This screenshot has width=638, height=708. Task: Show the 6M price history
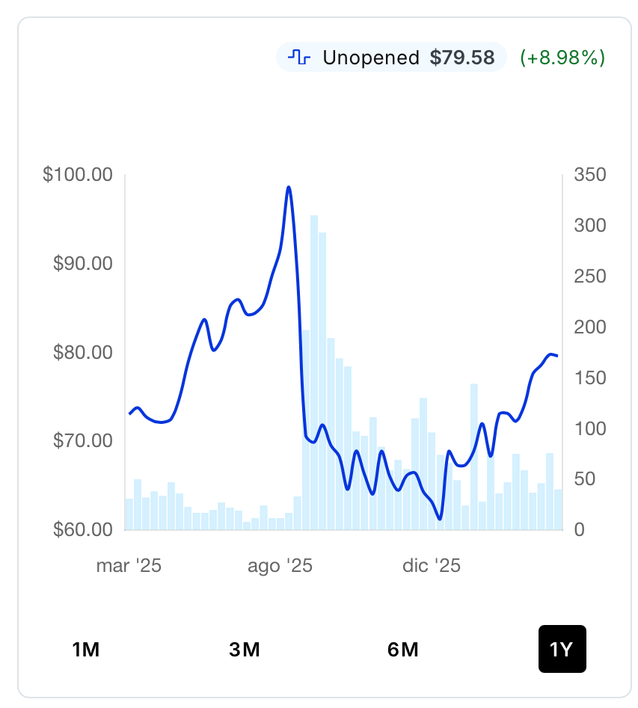point(403,650)
